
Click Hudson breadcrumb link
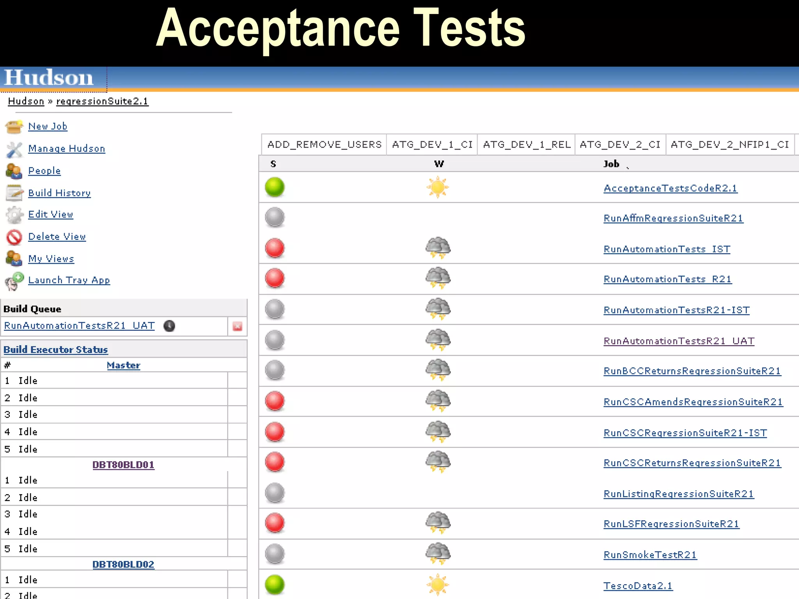[26, 101]
